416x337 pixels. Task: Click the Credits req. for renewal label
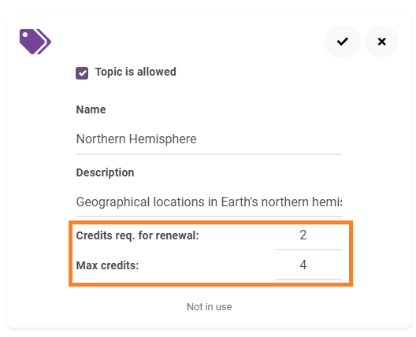point(137,235)
